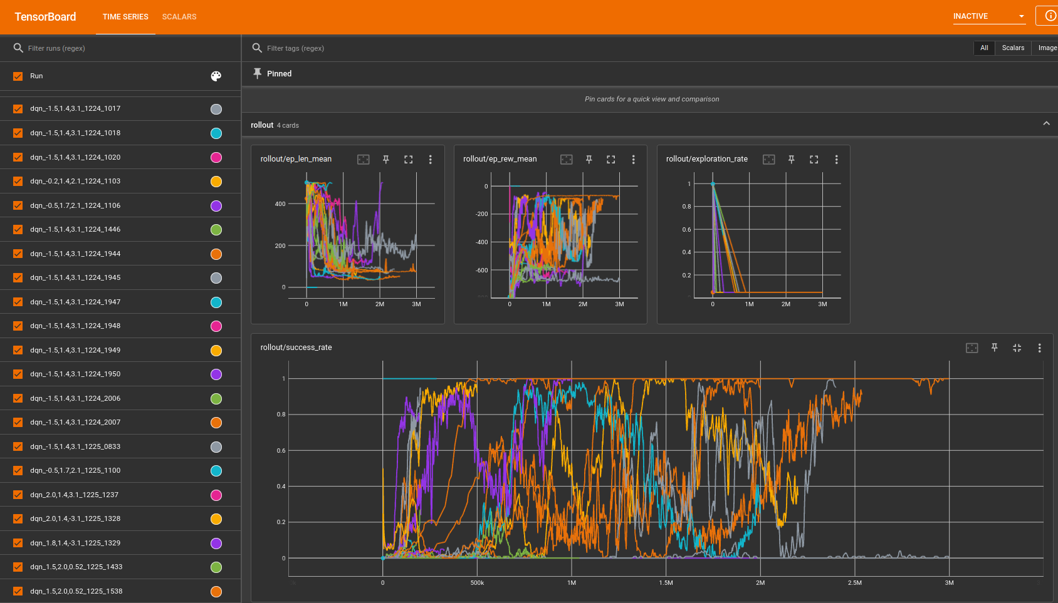This screenshot has width=1058, height=603.
Task: Click run name dqn_1.5,2.0,0.52_1225_1433
Action: click(76, 567)
